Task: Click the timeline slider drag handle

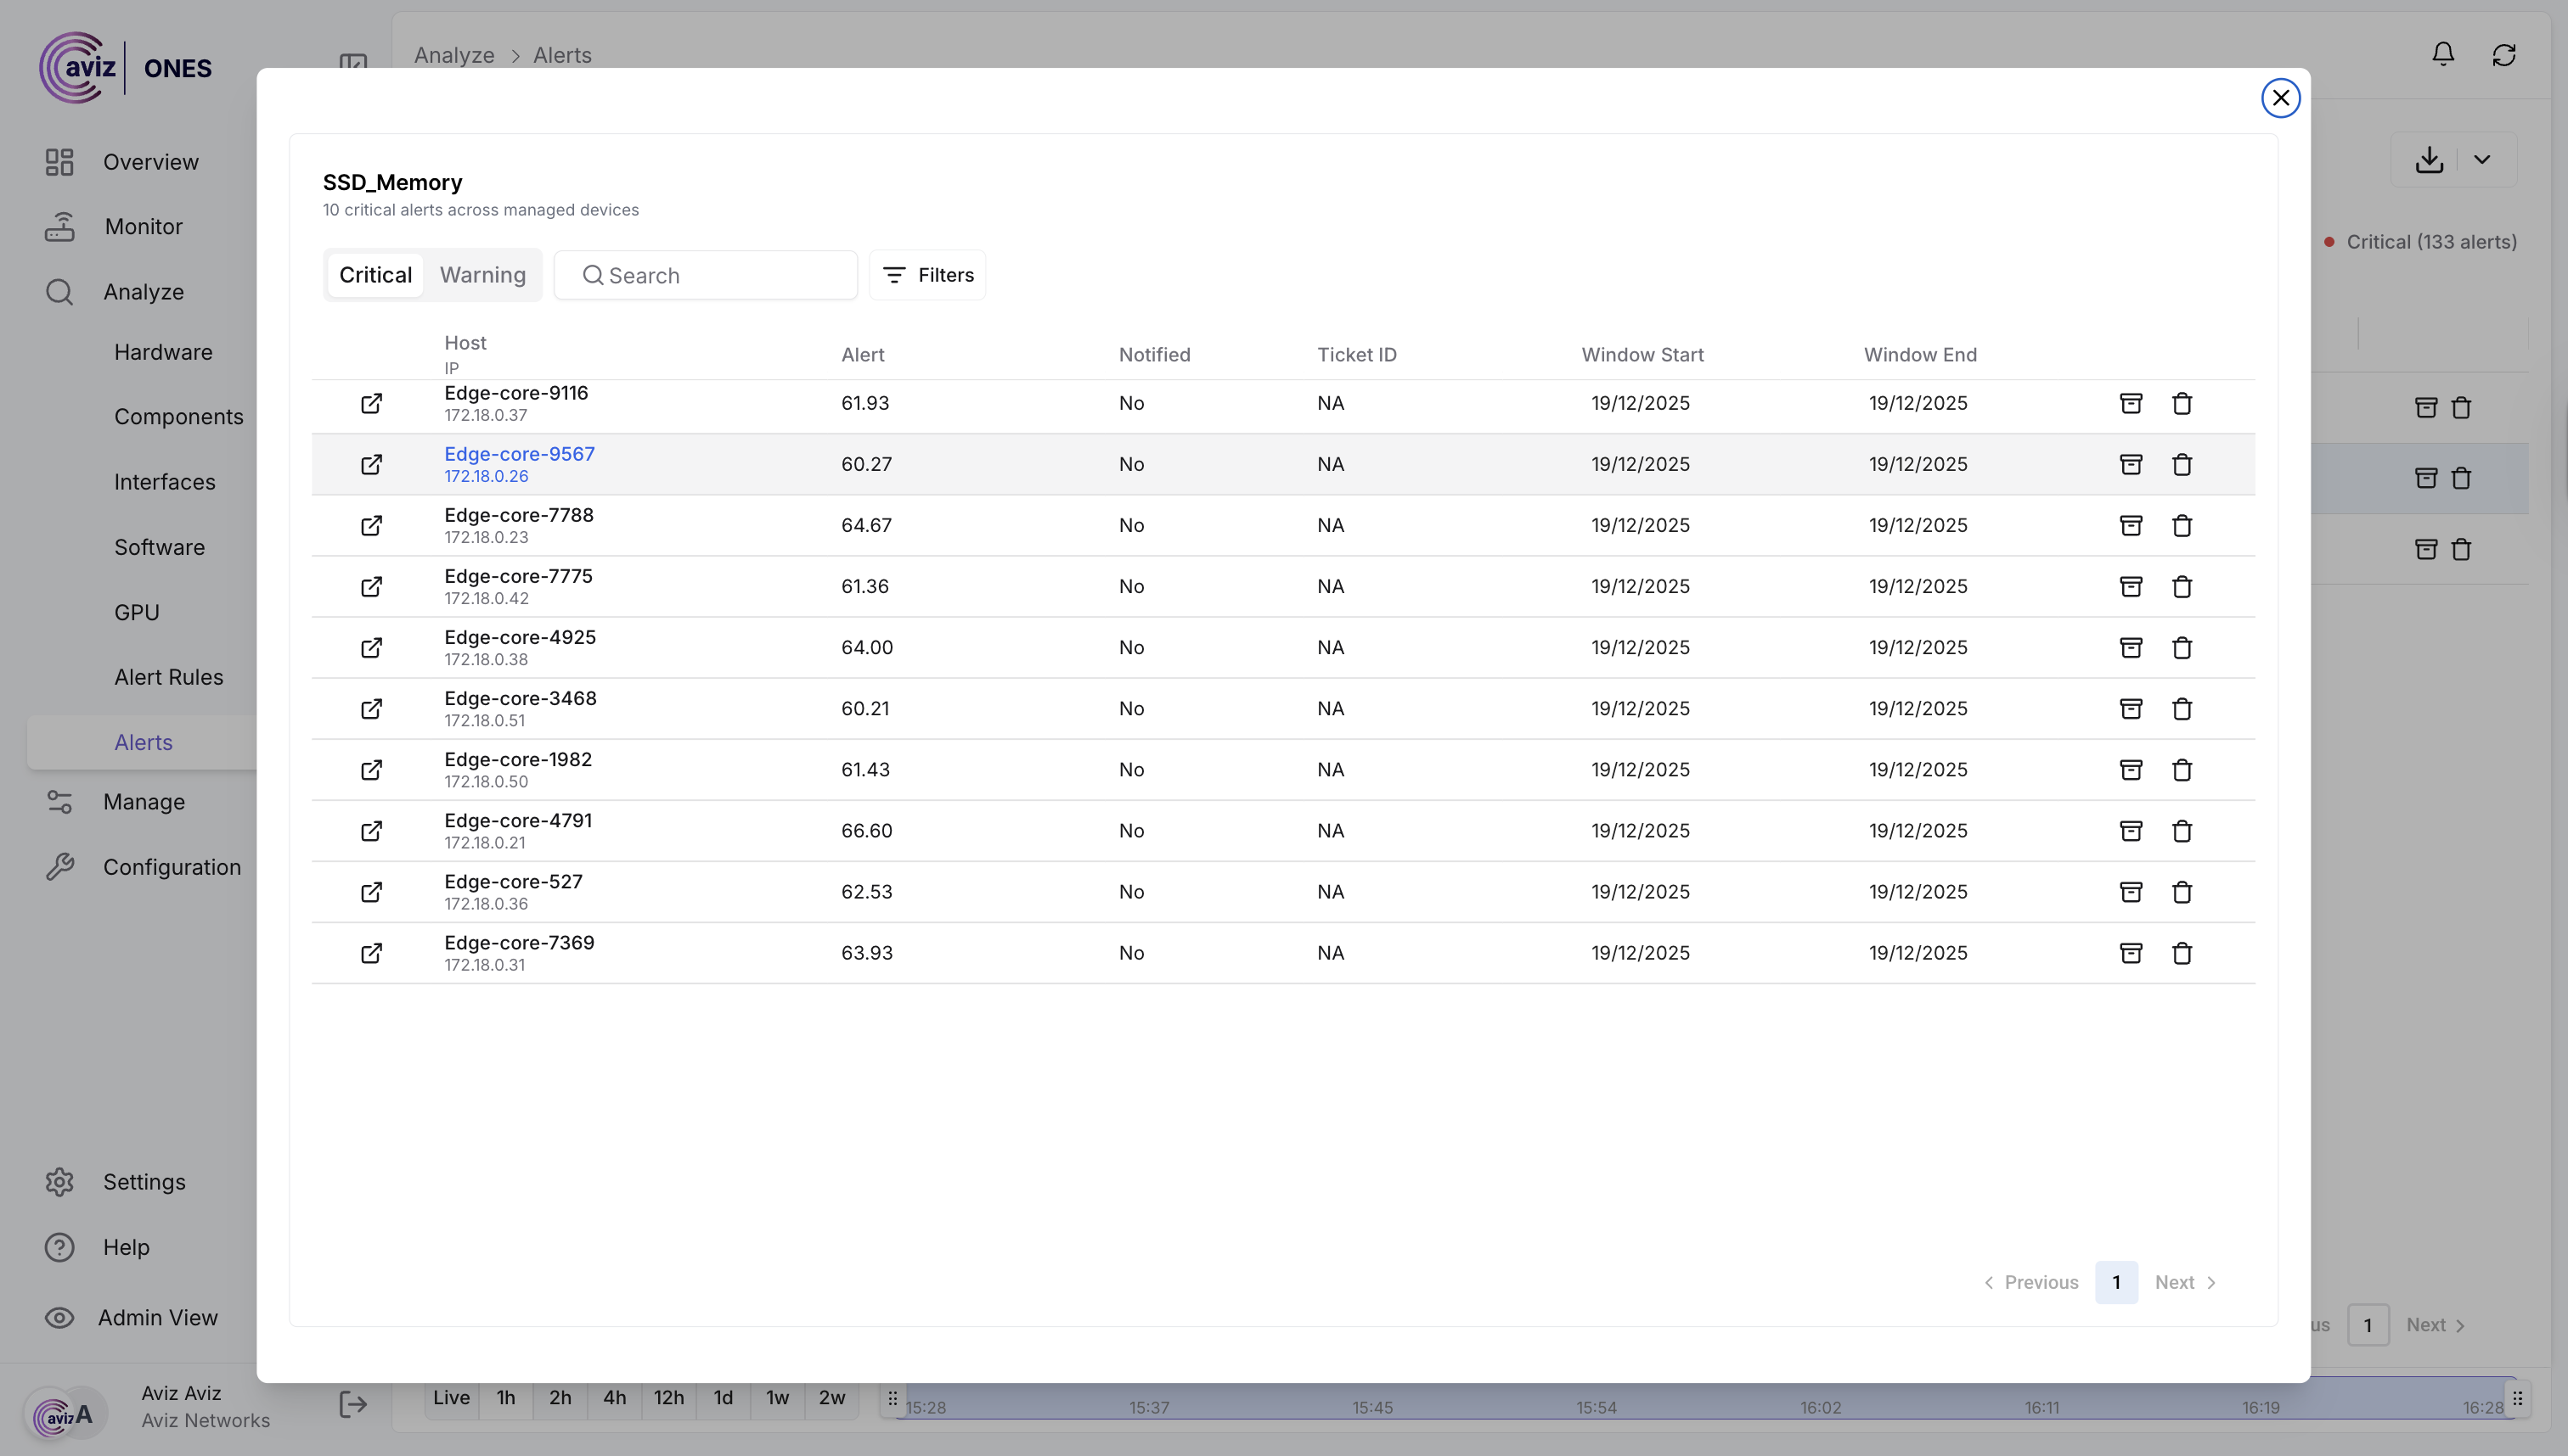Action: pyautogui.click(x=893, y=1398)
